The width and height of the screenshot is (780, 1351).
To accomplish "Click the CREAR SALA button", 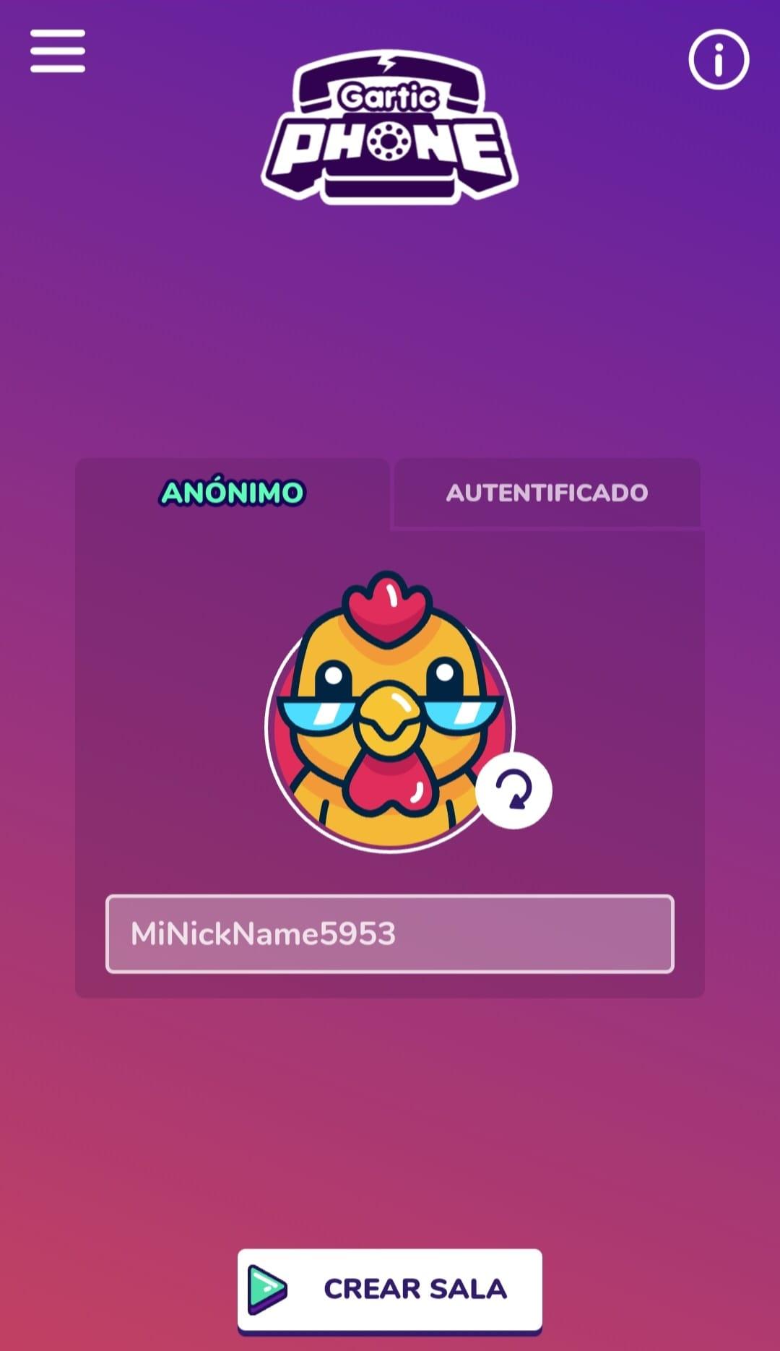I will pos(390,1290).
